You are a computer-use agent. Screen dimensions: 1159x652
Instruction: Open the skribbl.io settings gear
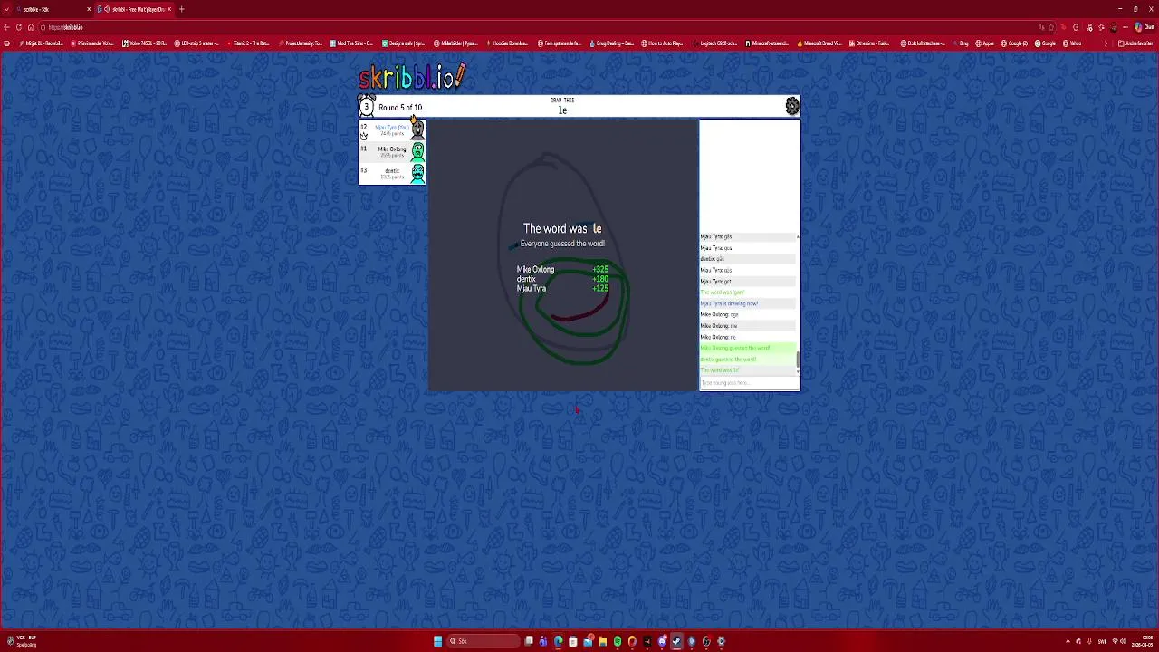click(792, 107)
